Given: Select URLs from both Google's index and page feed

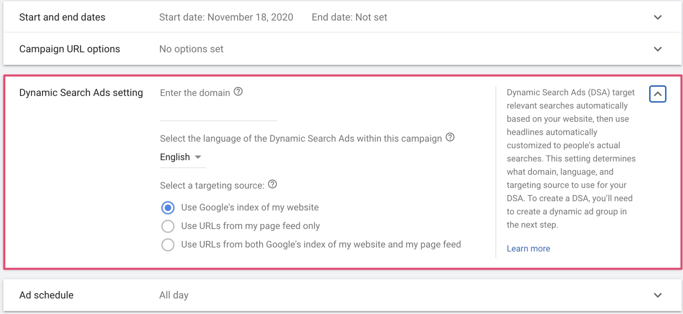Looking at the screenshot, I should (168, 245).
